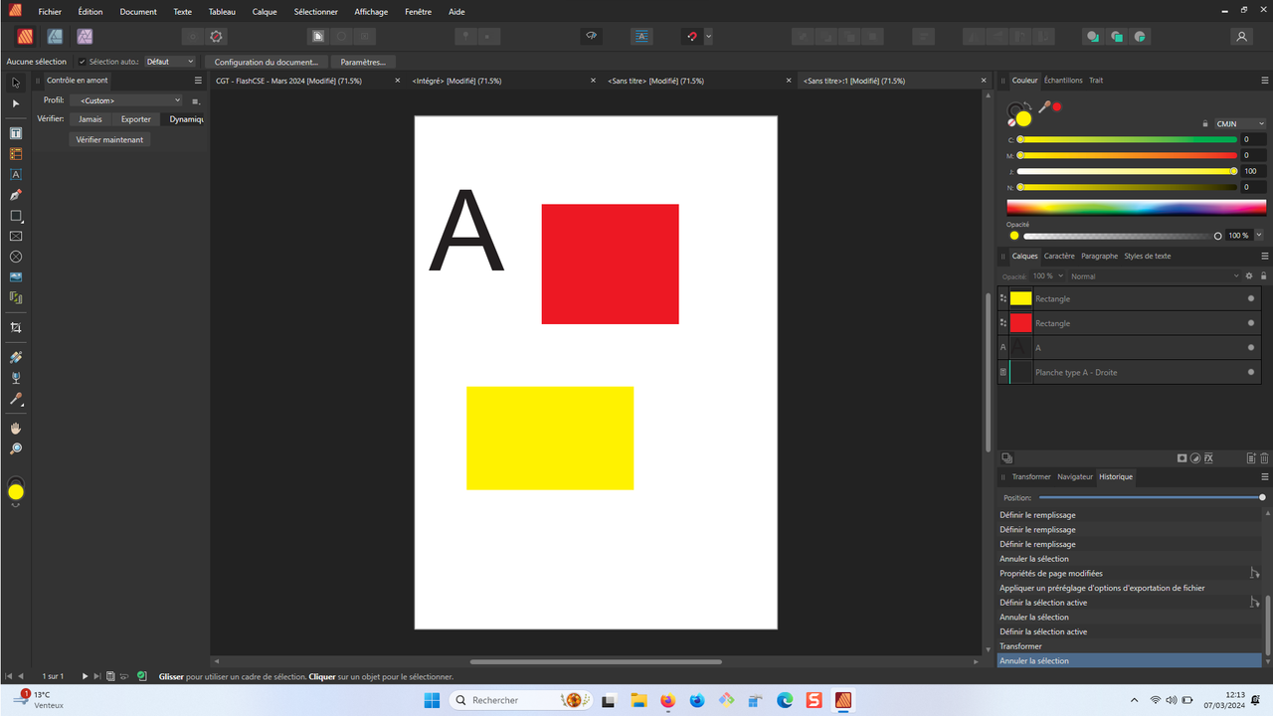The image size is (1273, 716).
Task: Open Configuration du document button
Action: point(266,62)
